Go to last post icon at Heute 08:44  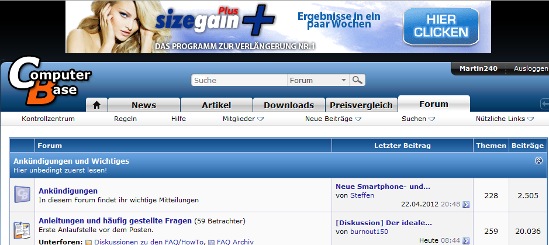click(466, 241)
